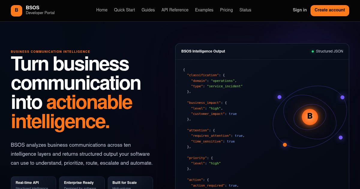Click the orange dot on the orbit ring
360x189 pixels.
(x=285, y=145)
